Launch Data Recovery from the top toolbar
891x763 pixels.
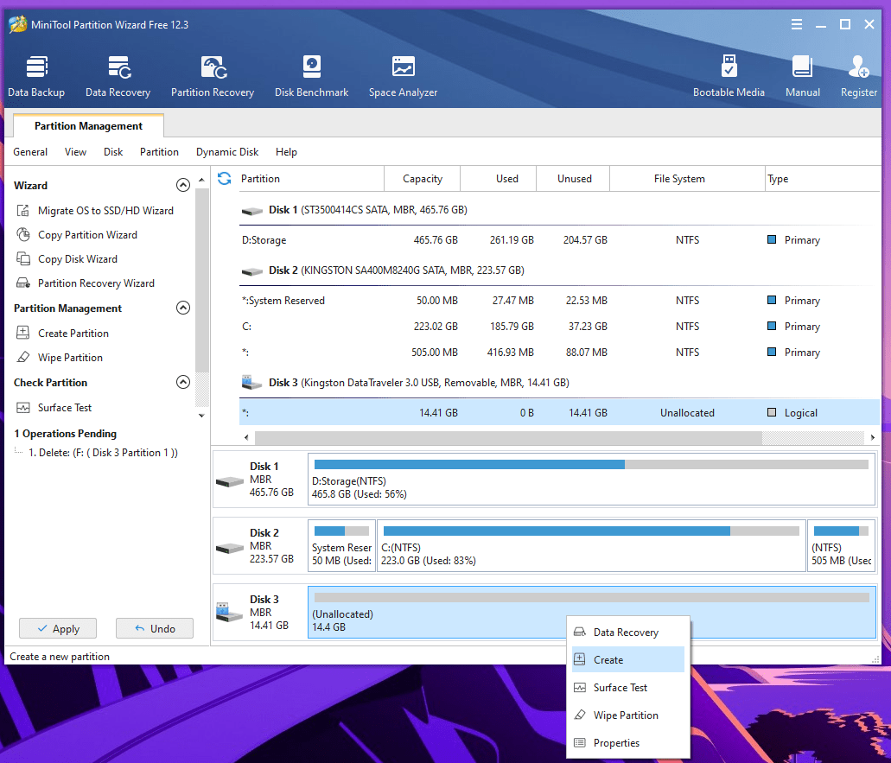pos(118,76)
